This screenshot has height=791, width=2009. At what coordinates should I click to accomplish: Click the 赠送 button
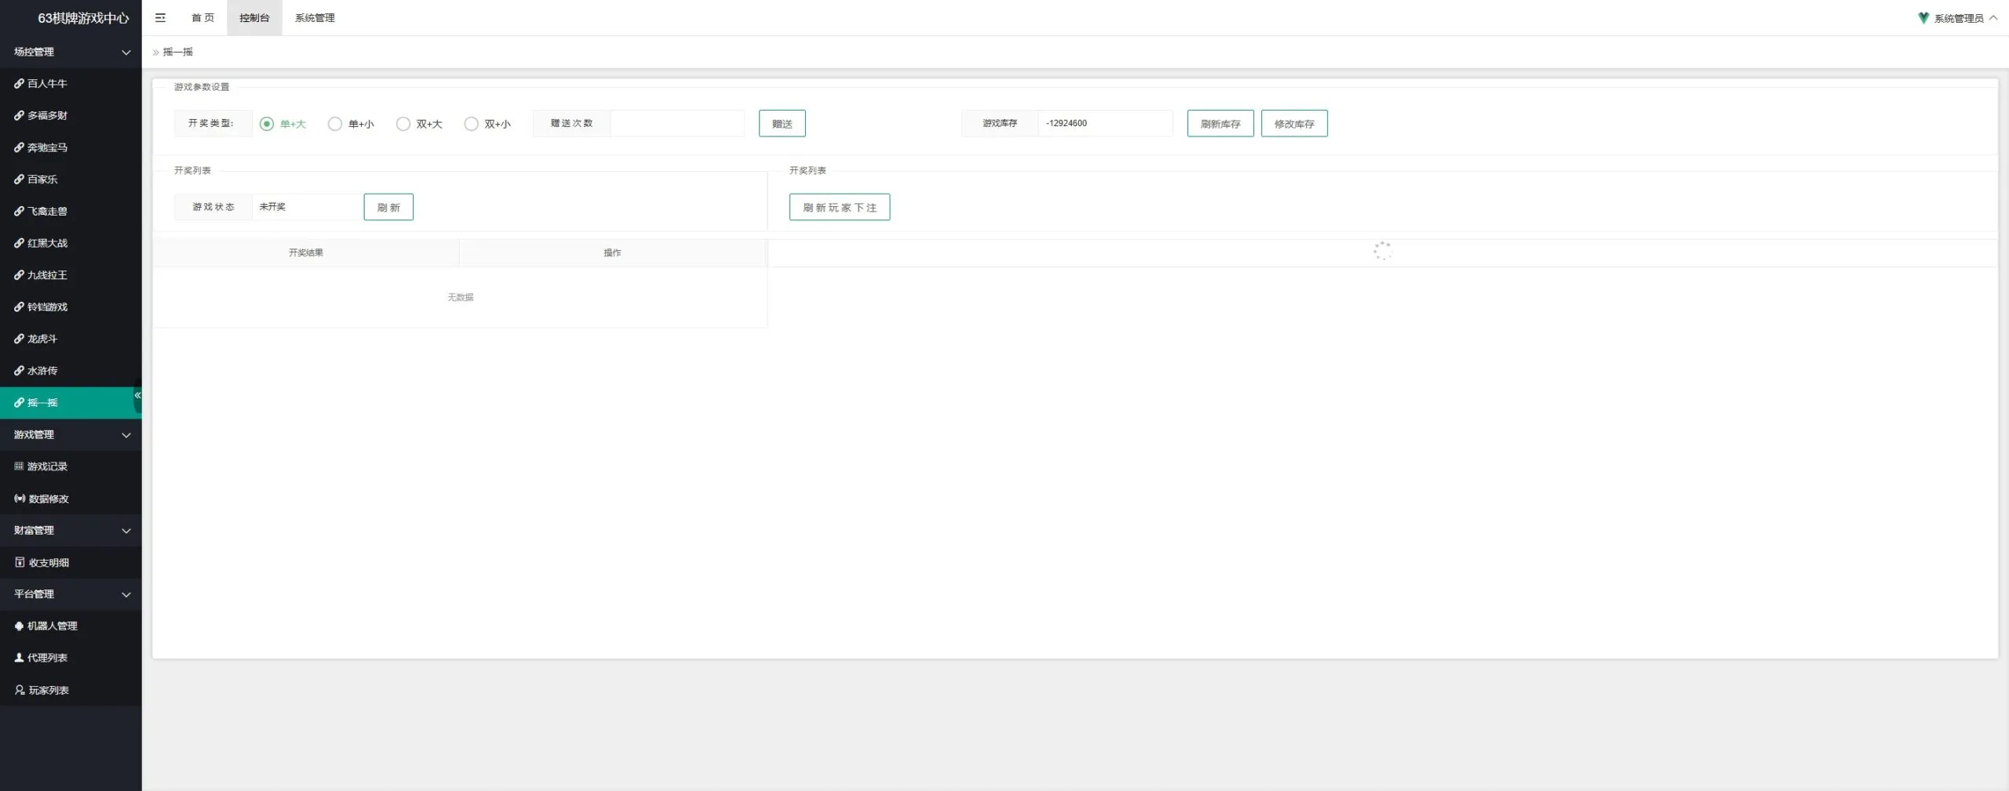coord(782,124)
